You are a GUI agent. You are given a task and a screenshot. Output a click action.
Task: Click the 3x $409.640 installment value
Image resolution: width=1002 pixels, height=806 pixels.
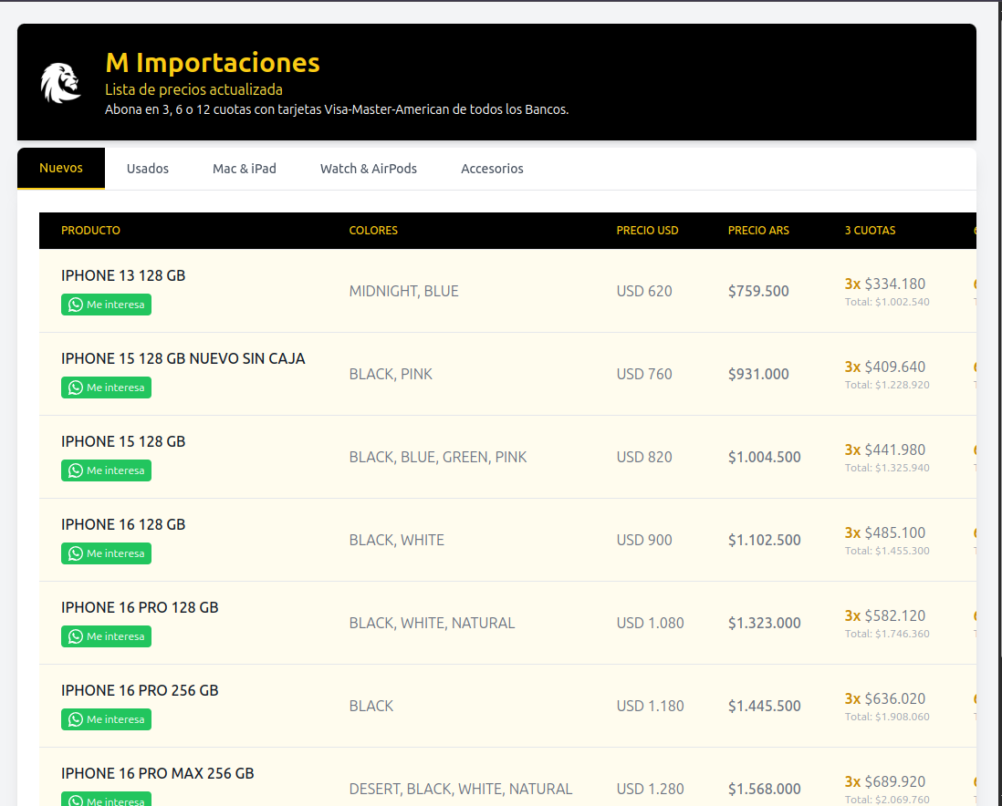[885, 367]
